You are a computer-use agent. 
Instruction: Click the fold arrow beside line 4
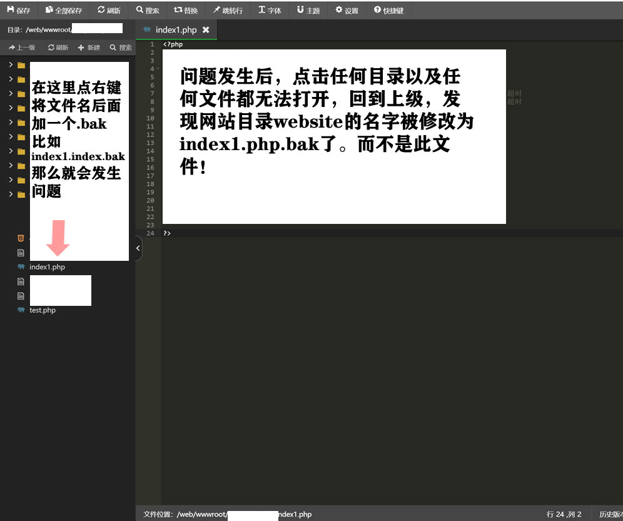(158, 69)
